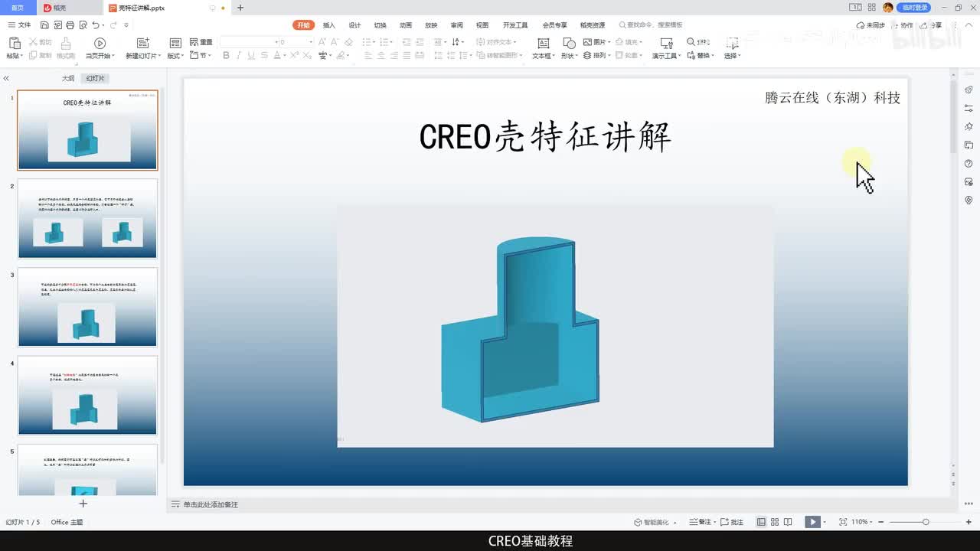Expand the font color dropdown arrow

pos(286,56)
